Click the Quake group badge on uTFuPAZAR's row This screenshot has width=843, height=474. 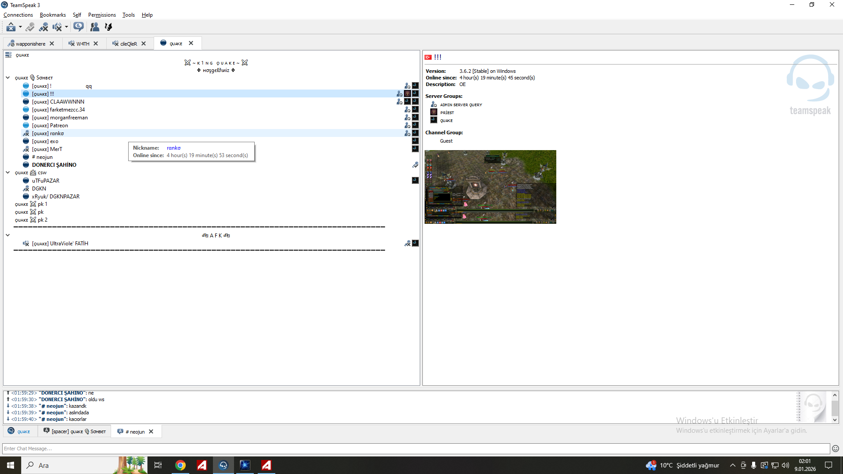point(415,180)
